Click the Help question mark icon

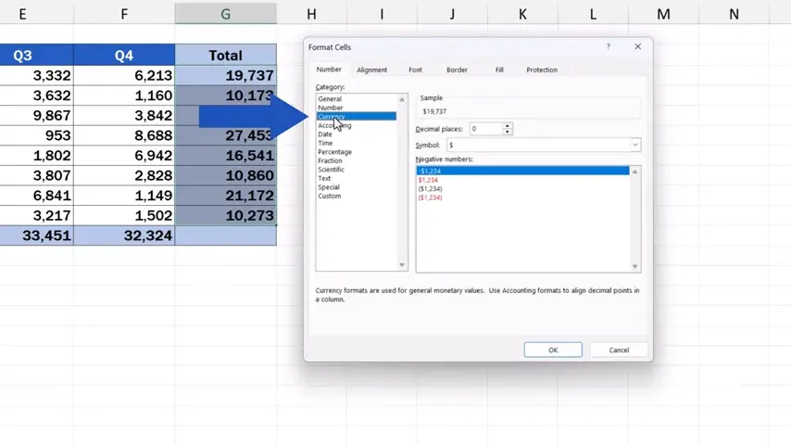point(609,46)
